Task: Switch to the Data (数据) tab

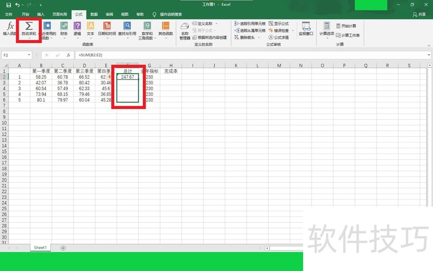Action: click(x=94, y=15)
